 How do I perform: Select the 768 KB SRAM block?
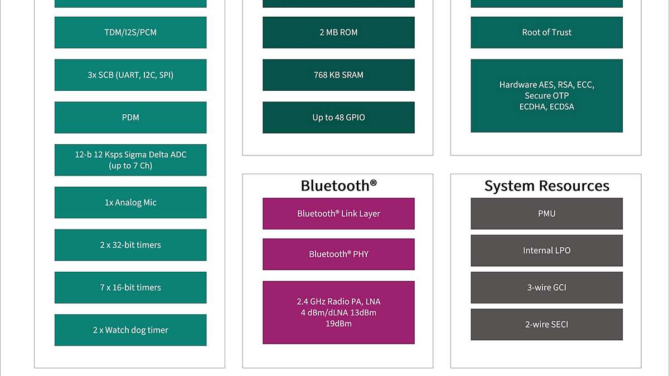pyautogui.click(x=338, y=75)
